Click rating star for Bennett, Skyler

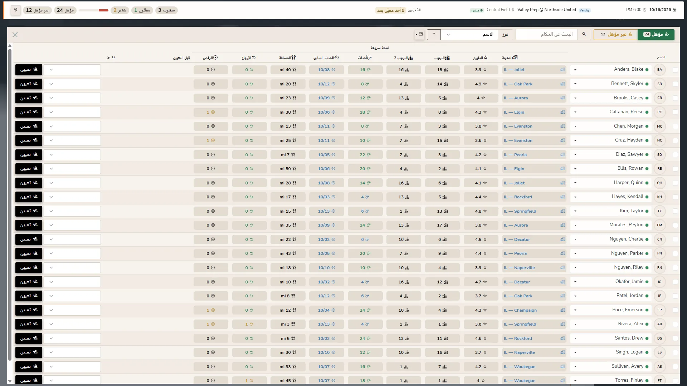pos(485,84)
